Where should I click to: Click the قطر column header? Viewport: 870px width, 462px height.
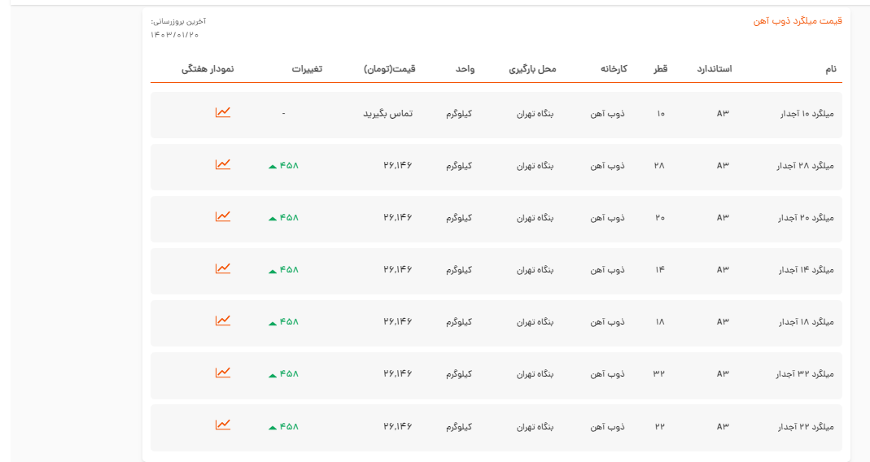[x=659, y=69]
